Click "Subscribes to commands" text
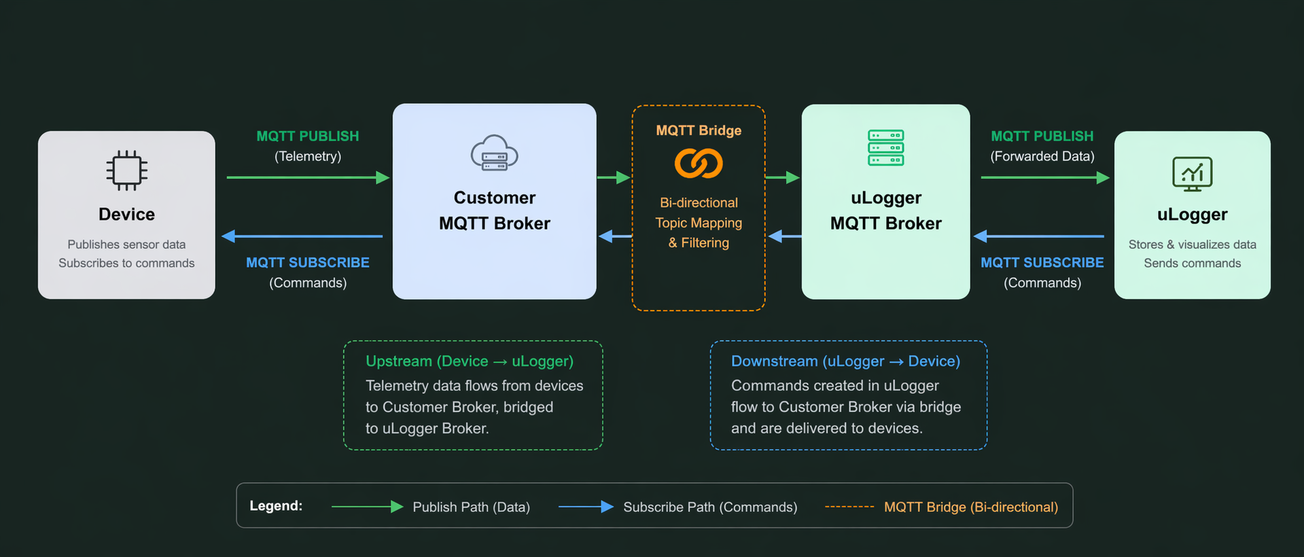The width and height of the screenshot is (1304, 557). point(126,263)
